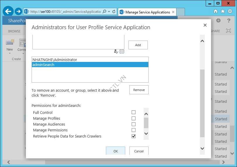Click OK to save administrators
The width and height of the screenshot is (237, 167).
click(116, 151)
